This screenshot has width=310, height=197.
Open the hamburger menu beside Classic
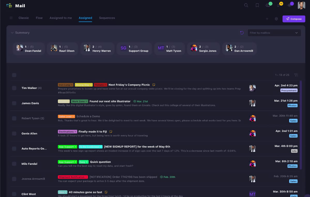11,18
